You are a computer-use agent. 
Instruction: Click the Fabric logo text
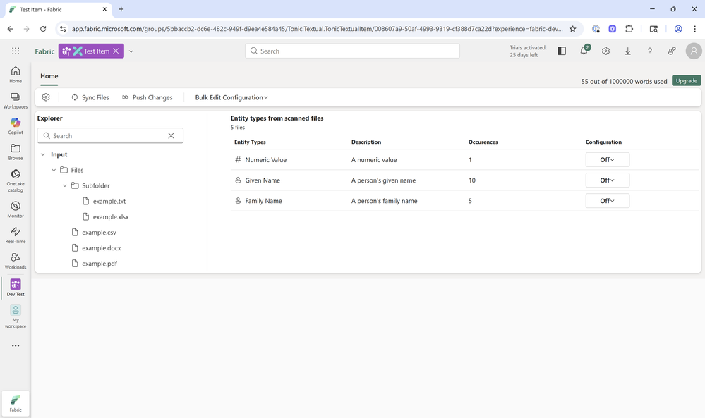44,51
